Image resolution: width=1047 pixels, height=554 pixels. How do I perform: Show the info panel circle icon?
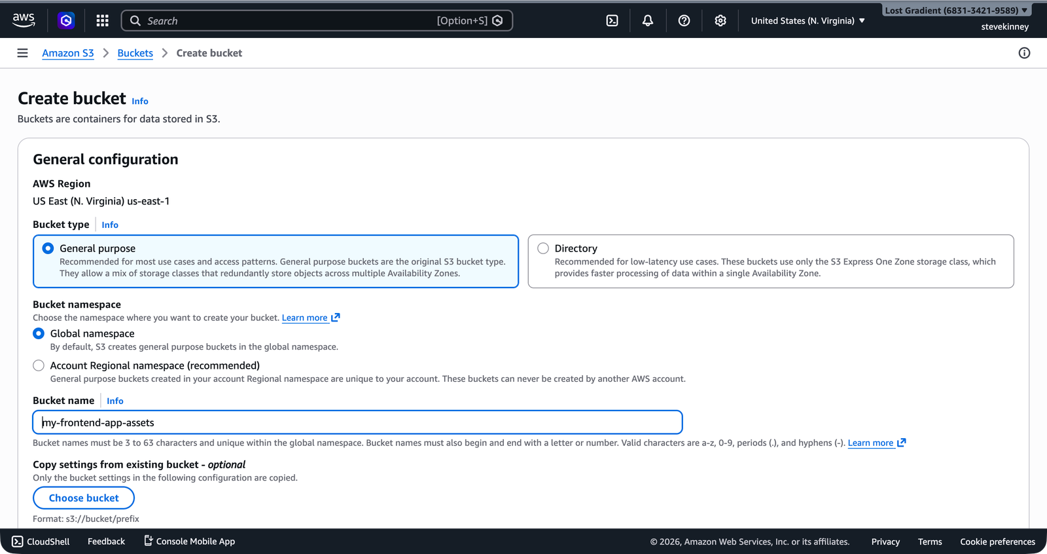click(1024, 53)
